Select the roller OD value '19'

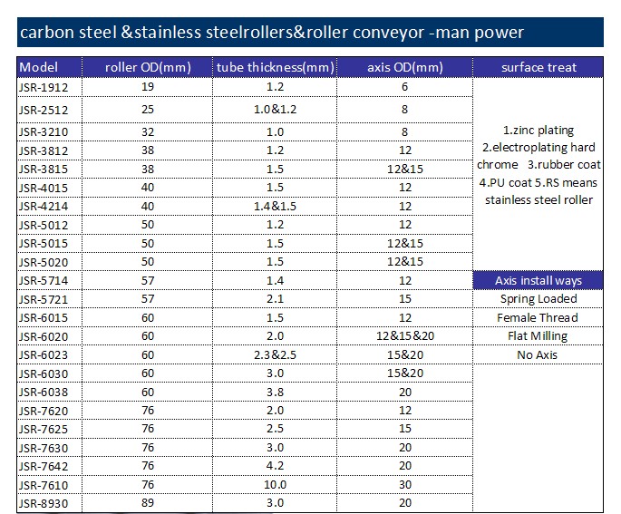pyautogui.click(x=148, y=87)
